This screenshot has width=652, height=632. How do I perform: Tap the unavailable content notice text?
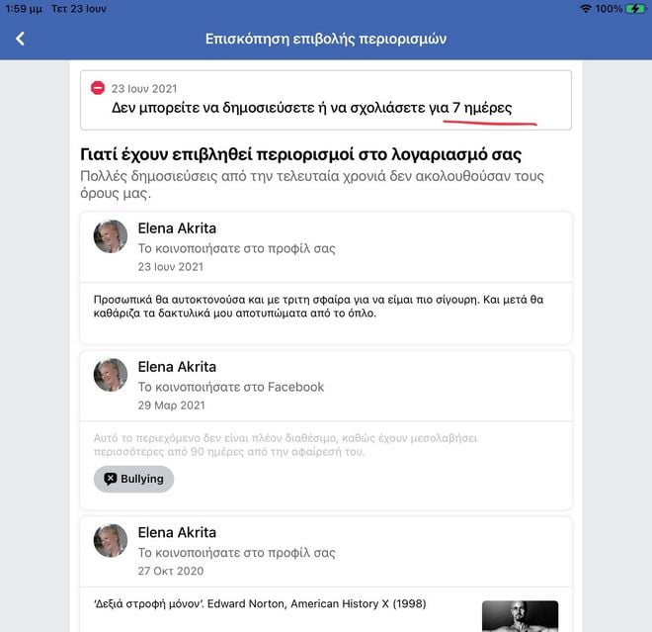tap(285, 445)
